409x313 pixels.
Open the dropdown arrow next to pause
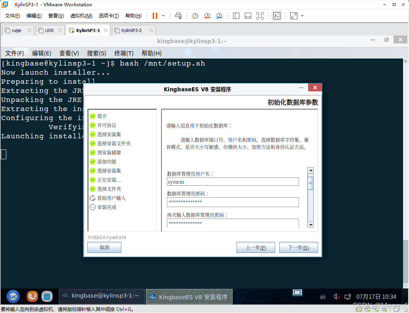click(x=163, y=16)
